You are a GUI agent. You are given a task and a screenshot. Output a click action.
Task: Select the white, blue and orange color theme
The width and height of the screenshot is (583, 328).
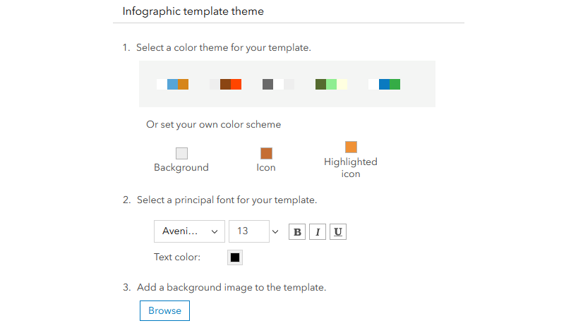(172, 85)
